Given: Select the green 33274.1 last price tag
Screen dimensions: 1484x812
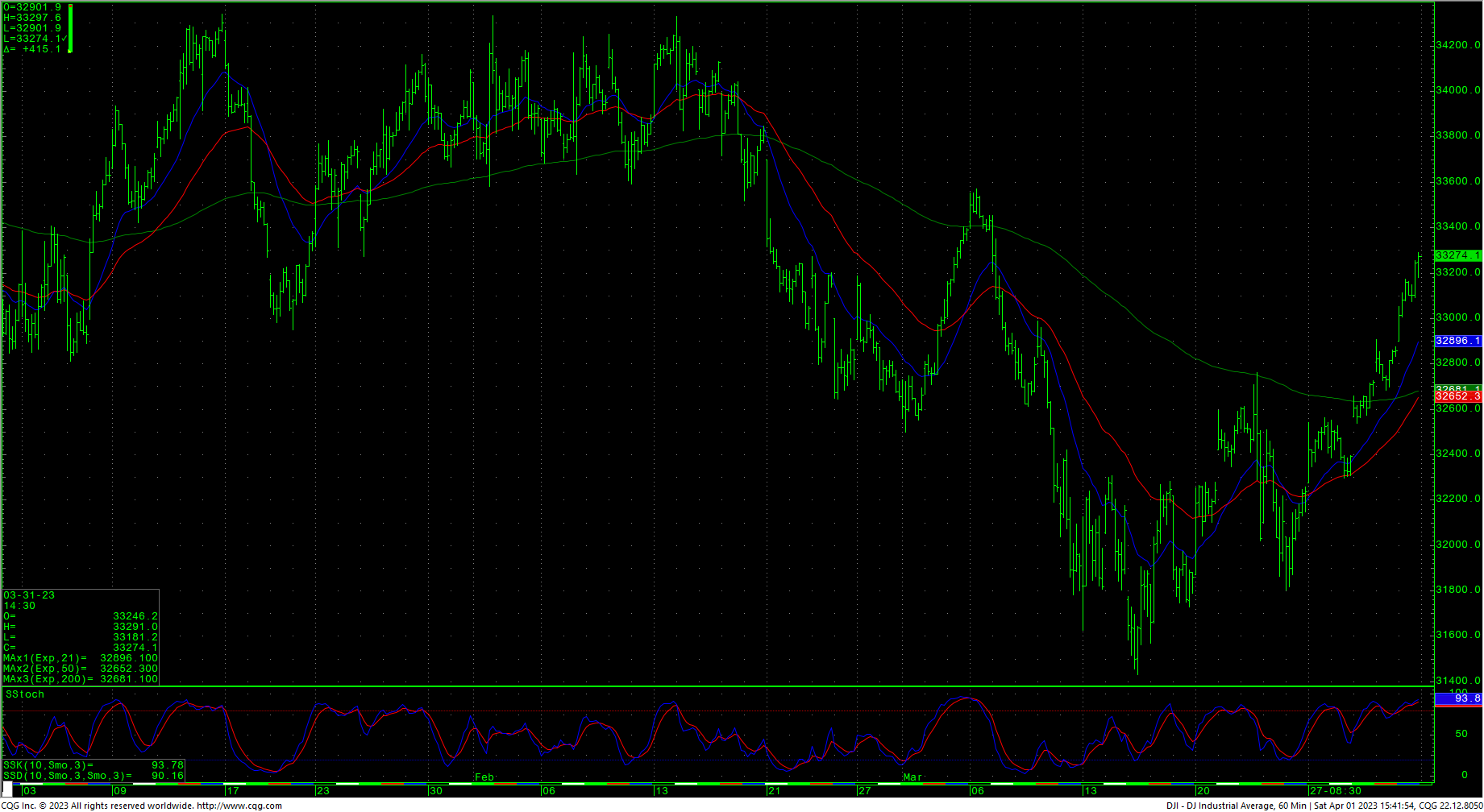Looking at the screenshot, I should (x=1457, y=255).
